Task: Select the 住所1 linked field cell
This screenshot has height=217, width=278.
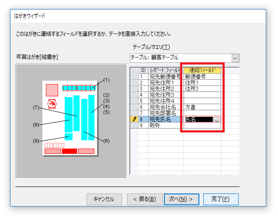Action: coord(202,83)
